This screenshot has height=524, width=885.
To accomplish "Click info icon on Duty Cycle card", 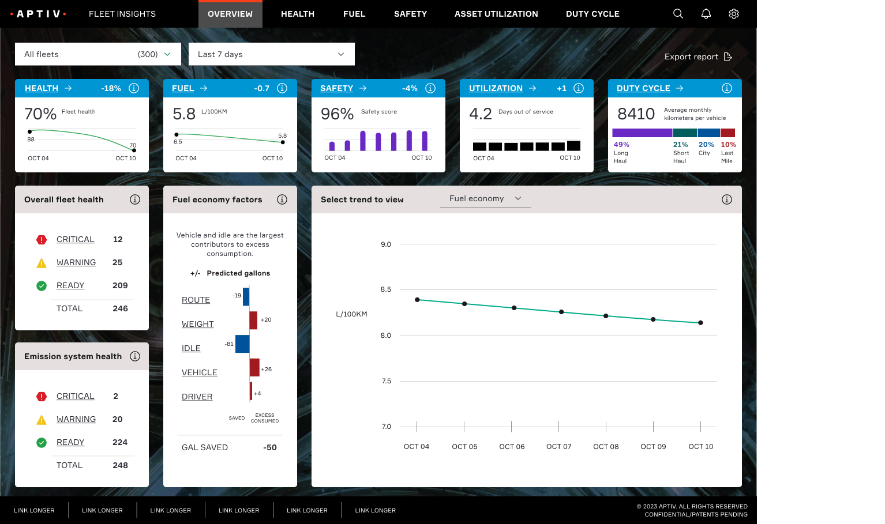I will coord(727,88).
